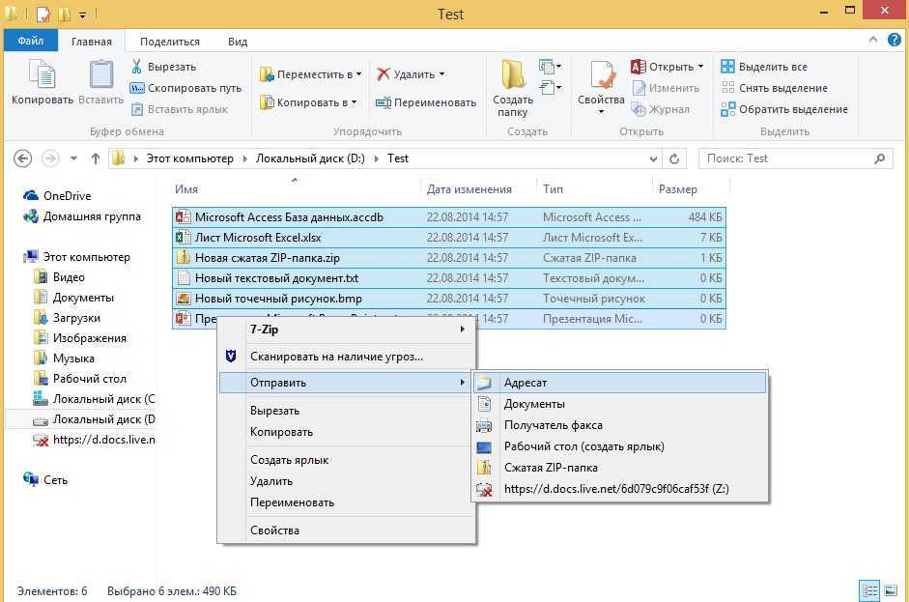Open the Move to (Переместить в) dropdown
Image resolution: width=909 pixels, height=602 pixels.
point(311,74)
